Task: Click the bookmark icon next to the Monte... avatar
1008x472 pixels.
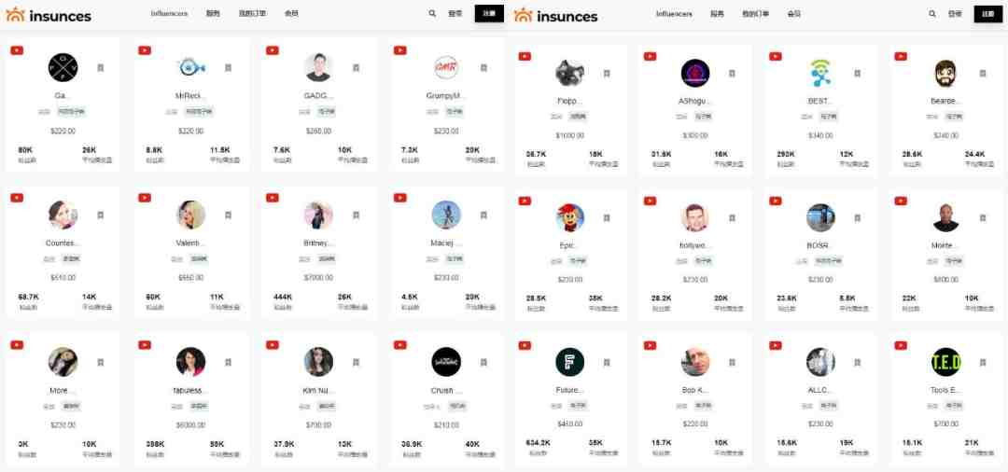Action: point(982,218)
